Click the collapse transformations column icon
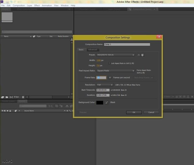The height and width of the screenshot is (165, 194). (x=67, y=111)
